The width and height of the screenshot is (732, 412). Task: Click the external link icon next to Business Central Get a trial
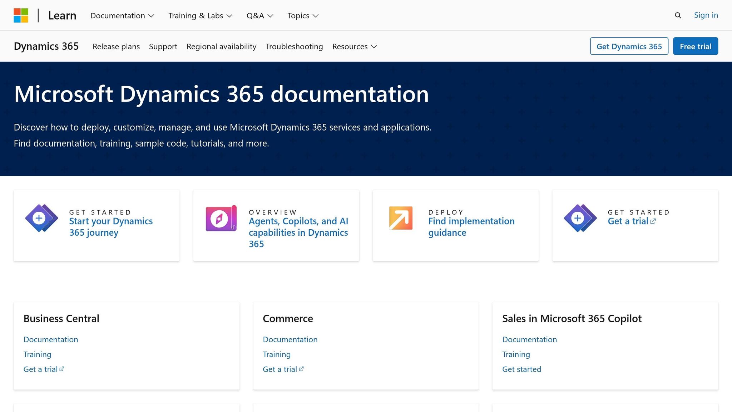tap(62, 369)
